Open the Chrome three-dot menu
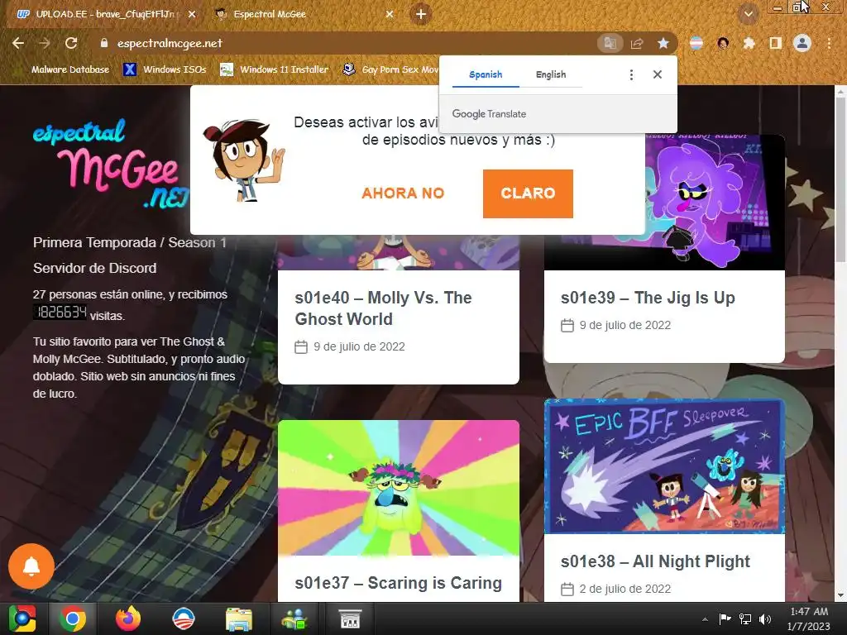This screenshot has width=847, height=635. pyautogui.click(x=829, y=43)
